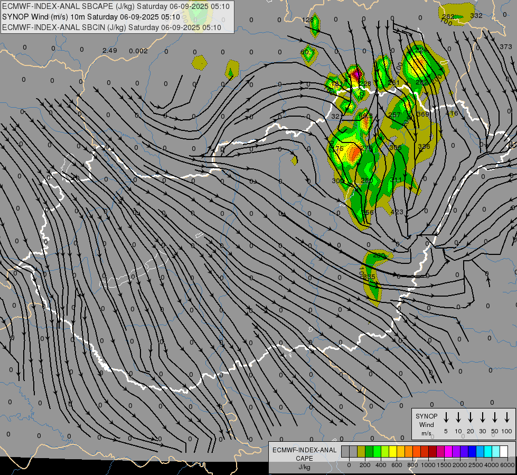Select the bright magenta swatch in the CAPE legend
This screenshot has height=475, width=517.
pos(448,452)
